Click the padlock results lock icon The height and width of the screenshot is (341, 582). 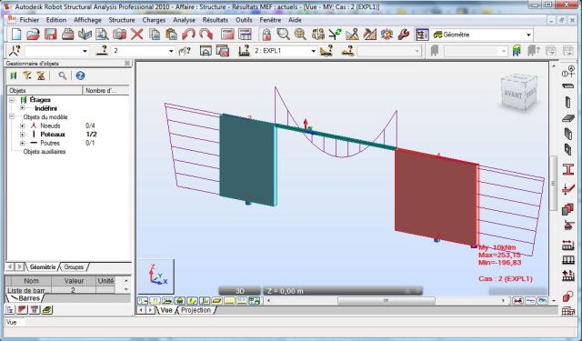pyautogui.click(x=266, y=35)
